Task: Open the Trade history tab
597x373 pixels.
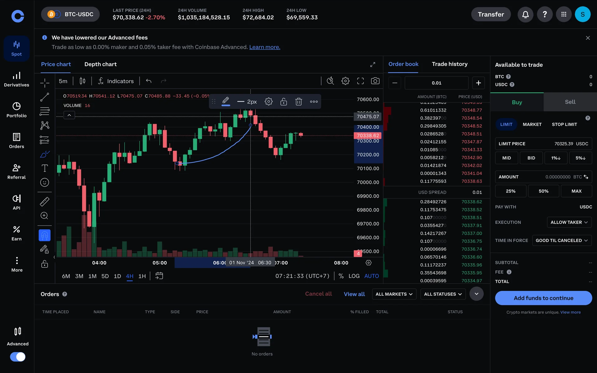Action: [x=450, y=64]
